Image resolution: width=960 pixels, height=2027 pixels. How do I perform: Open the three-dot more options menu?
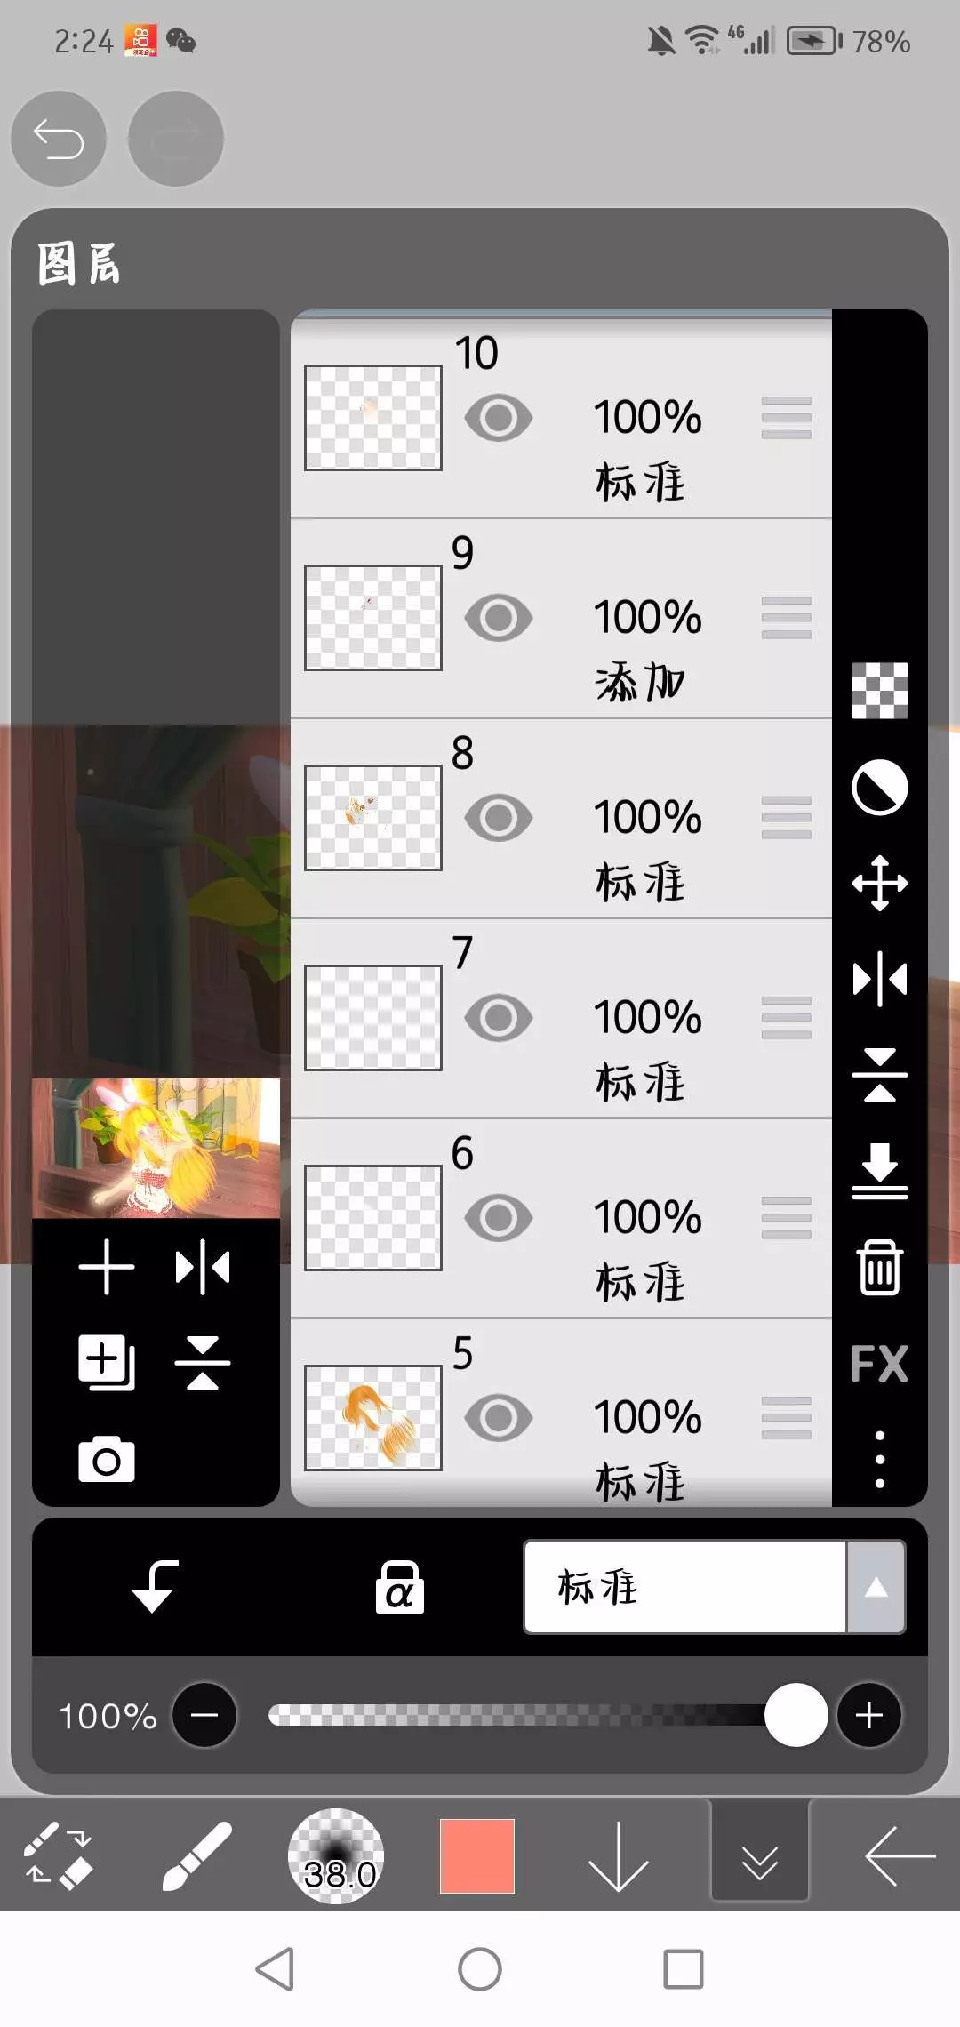879,1459
